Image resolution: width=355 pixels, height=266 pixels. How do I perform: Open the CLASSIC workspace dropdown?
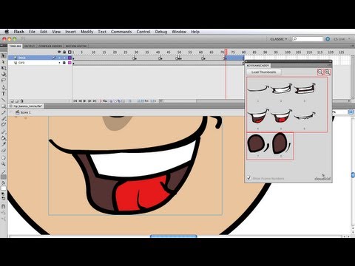279,39
